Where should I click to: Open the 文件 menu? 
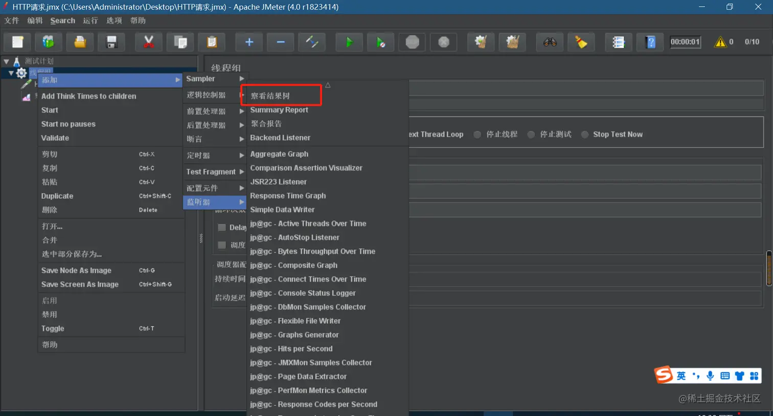(11, 20)
